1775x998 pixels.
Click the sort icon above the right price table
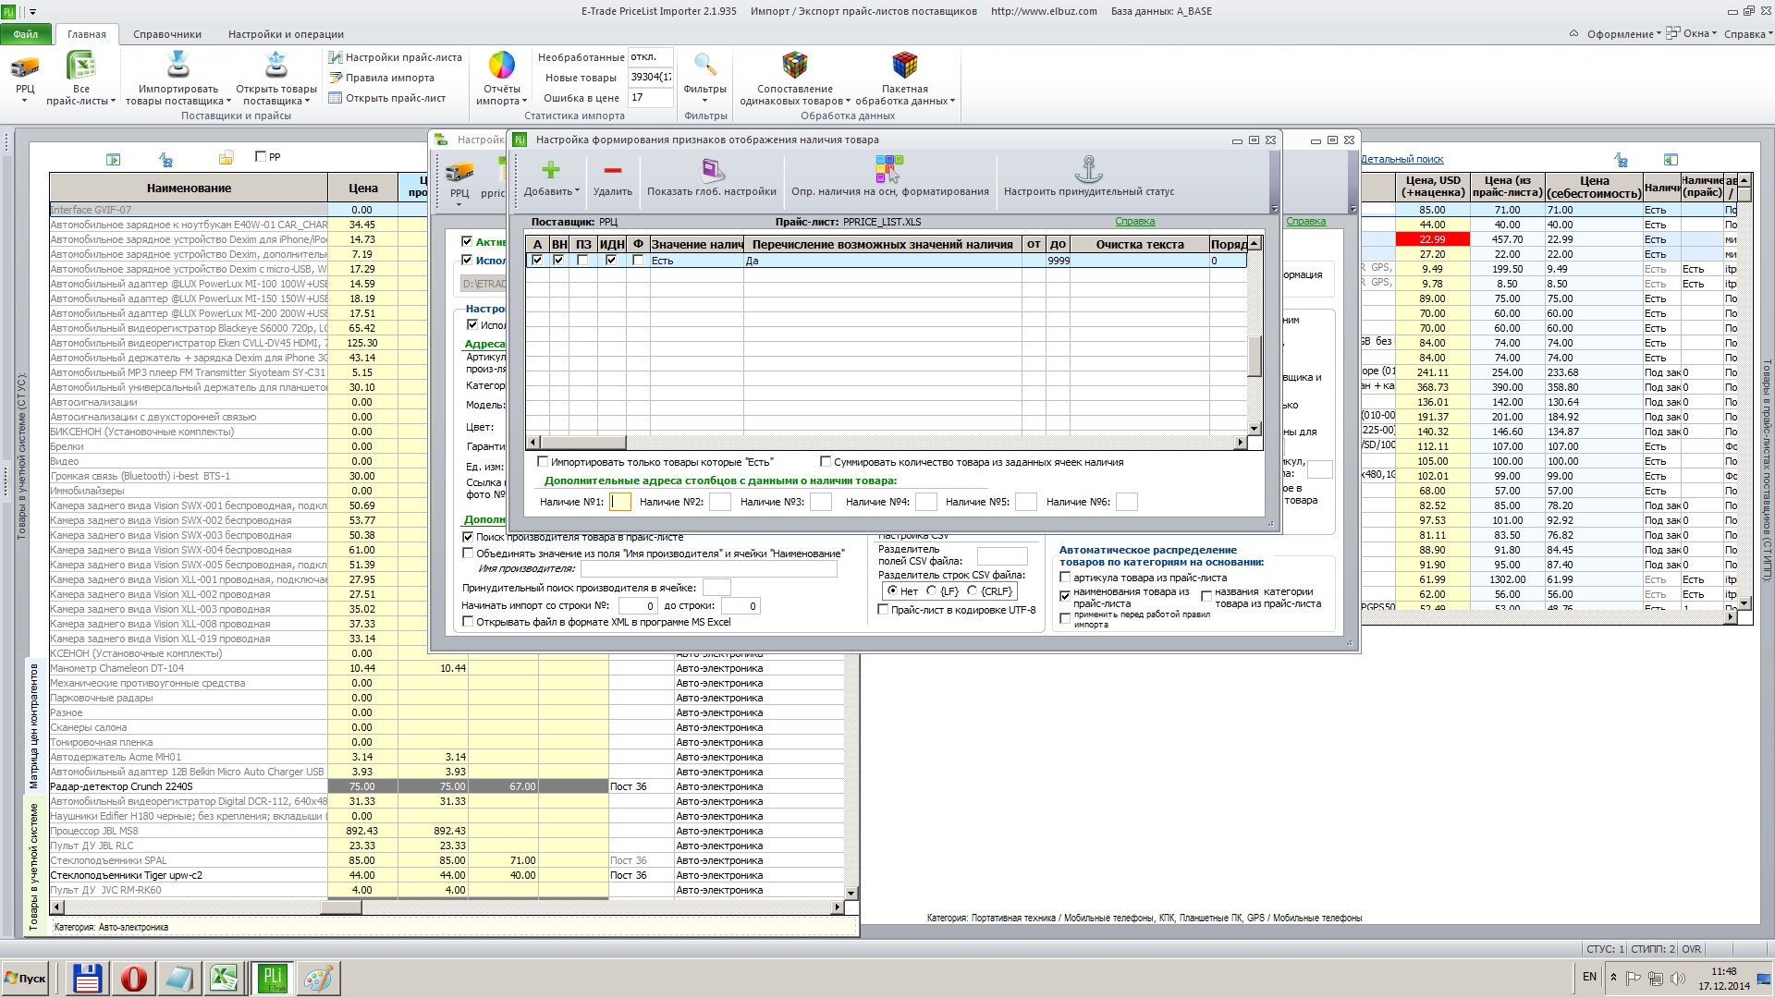(1620, 159)
